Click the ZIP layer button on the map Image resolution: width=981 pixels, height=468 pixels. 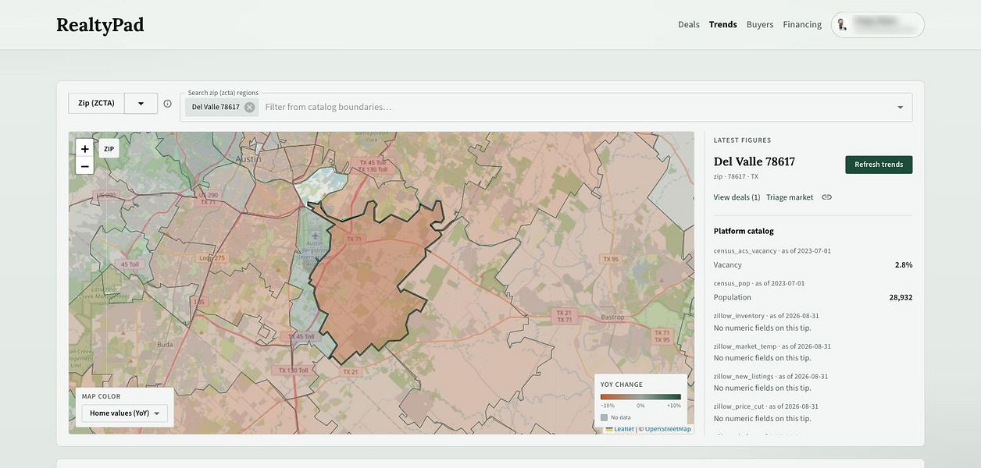coord(109,149)
